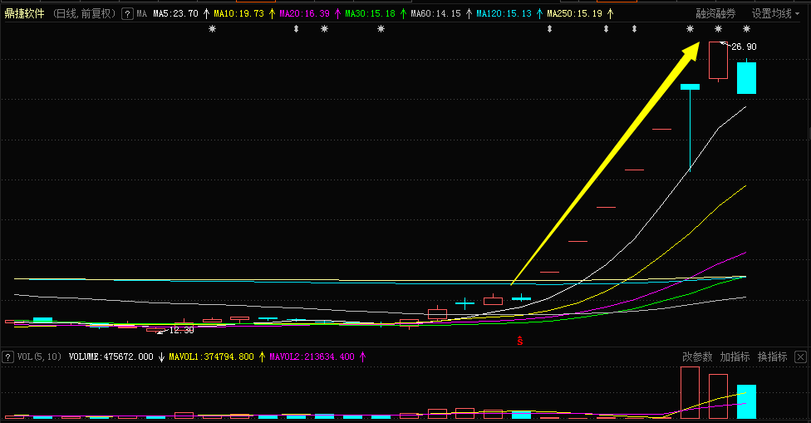The width and height of the screenshot is (811, 423).
Task: Click the leftmost double-arrow event marker
Action: pos(296,29)
